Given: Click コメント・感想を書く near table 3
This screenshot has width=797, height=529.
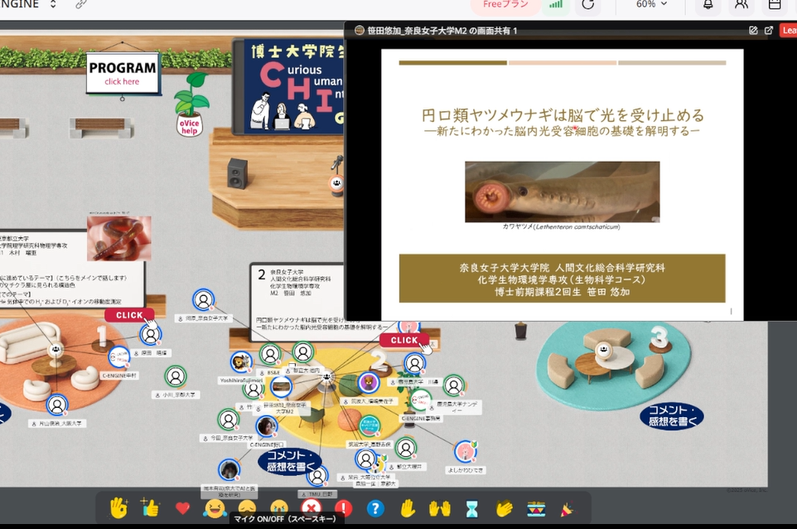Looking at the screenshot, I should 671,415.
